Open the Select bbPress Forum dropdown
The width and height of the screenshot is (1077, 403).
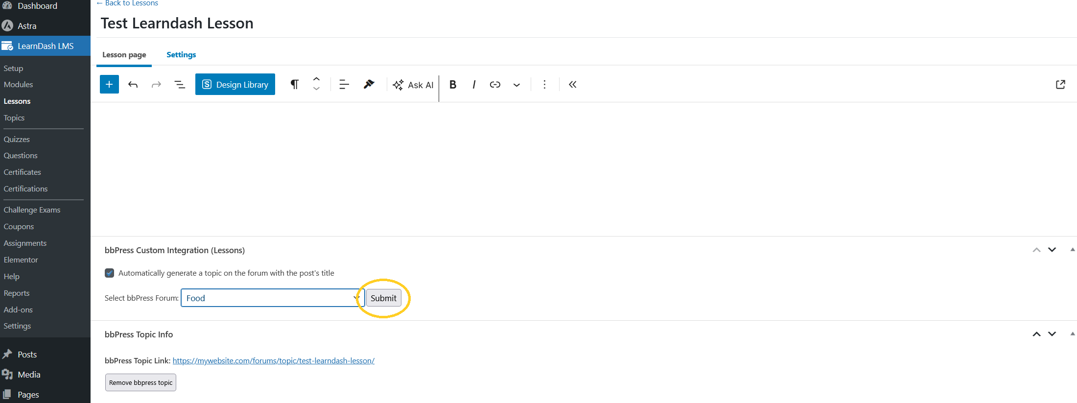pyautogui.click(x=273, y=298)
